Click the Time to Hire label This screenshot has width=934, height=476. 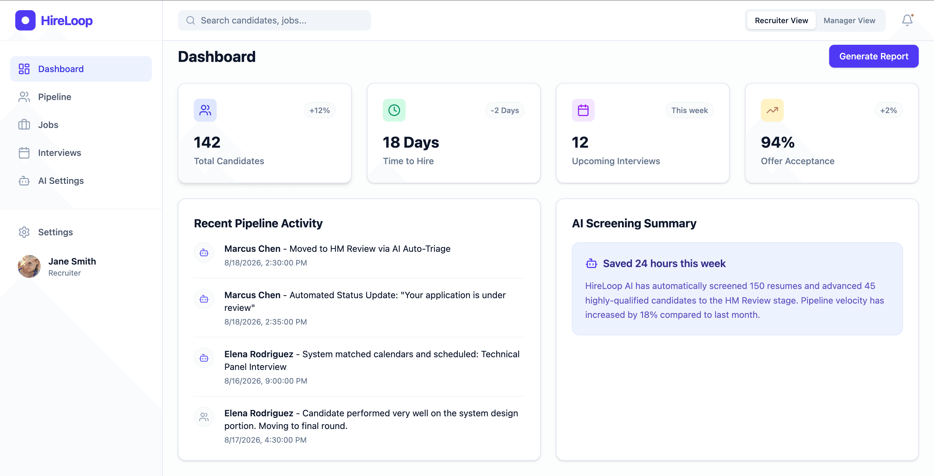(x=408, y=161)
